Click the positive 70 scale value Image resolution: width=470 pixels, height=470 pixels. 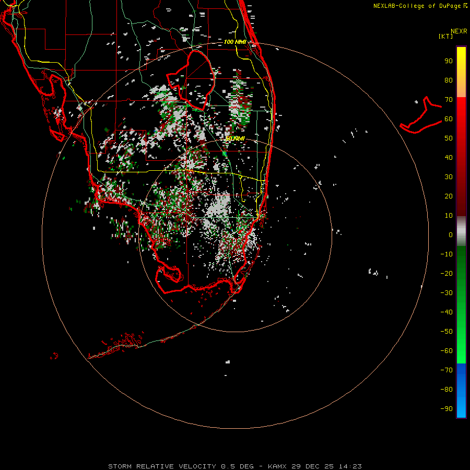point(449,100)
